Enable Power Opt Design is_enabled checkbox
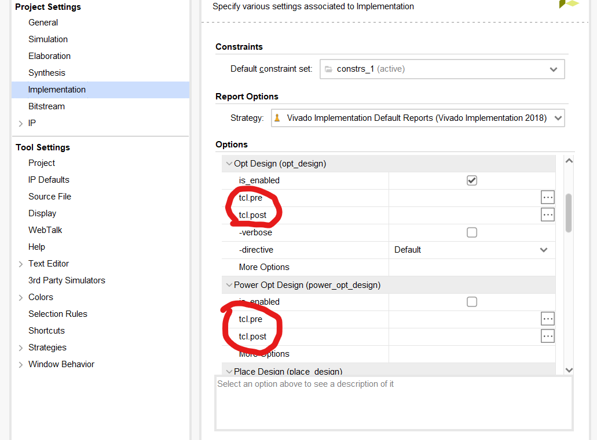The image size is (597, 440). 472,302
